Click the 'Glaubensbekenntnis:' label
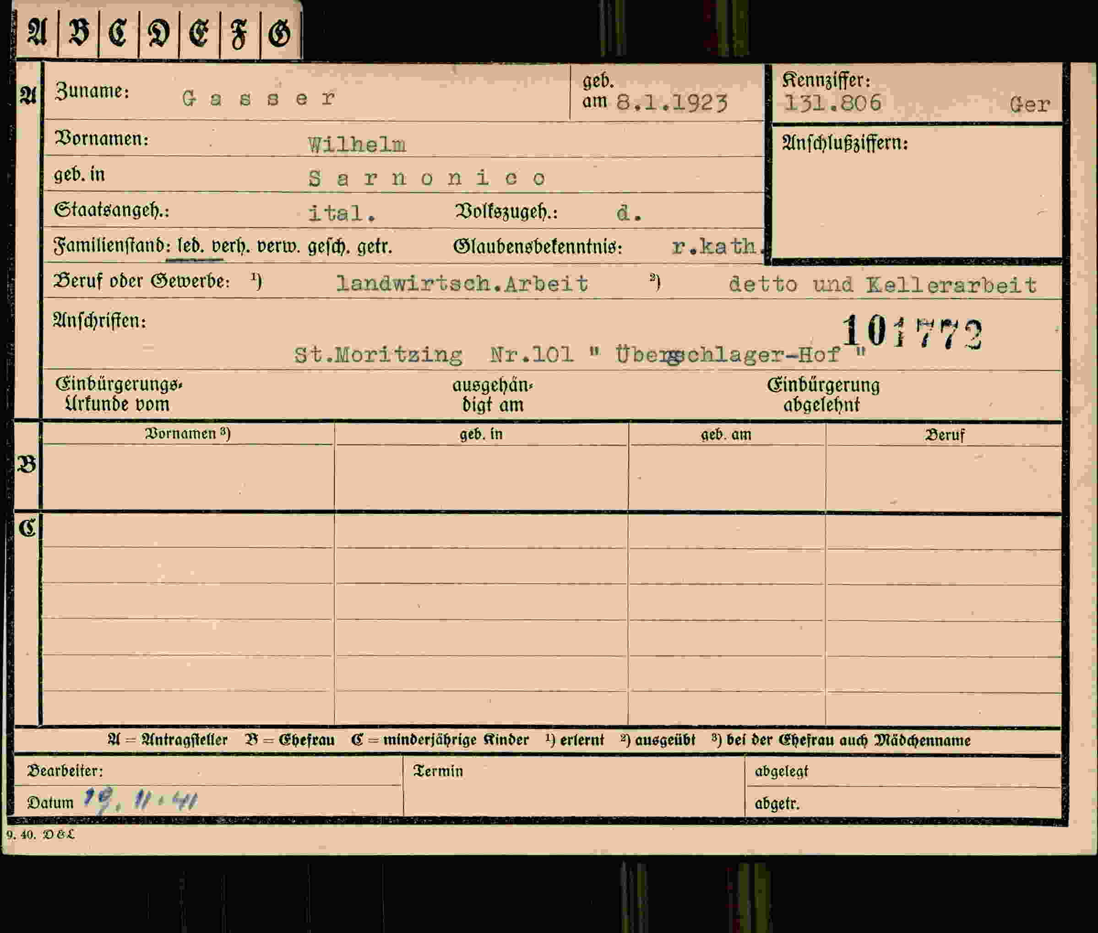Screen dimensions: 1098x933 (538, 247)
